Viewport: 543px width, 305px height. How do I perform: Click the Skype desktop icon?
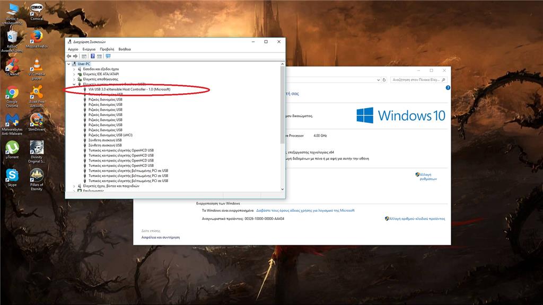(12, 178)
